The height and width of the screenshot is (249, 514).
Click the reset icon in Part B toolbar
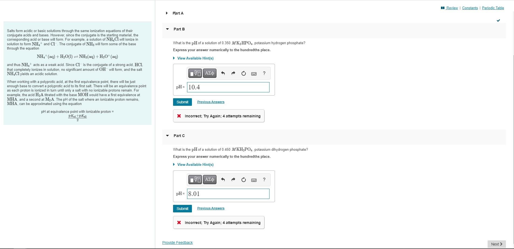(244, 73)
